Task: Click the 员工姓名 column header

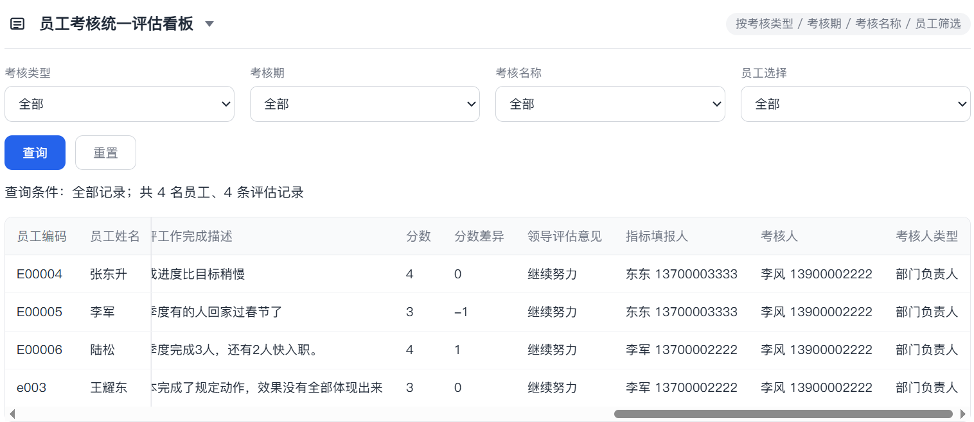Action: (115, 237)
